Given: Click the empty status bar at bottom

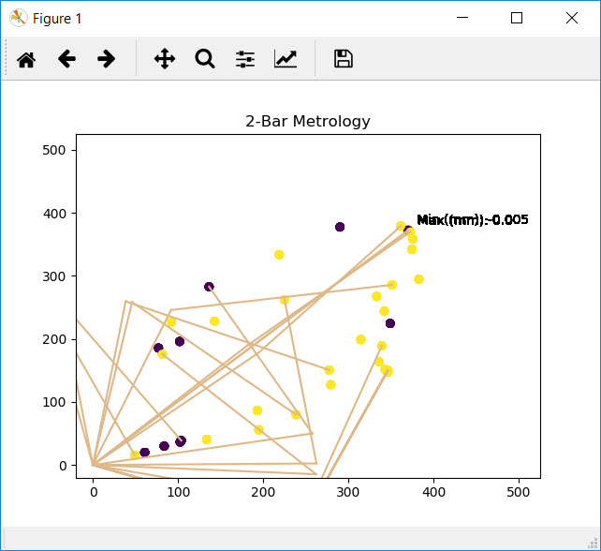Looking at the screenshot, I should point(300,538).
